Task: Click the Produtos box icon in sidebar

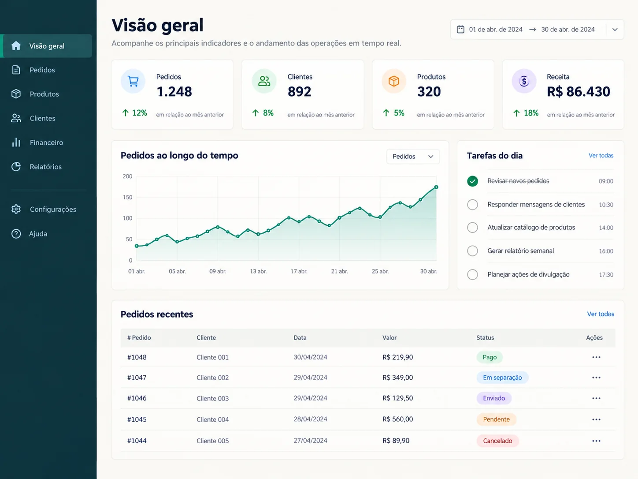Action: [16, 94]
